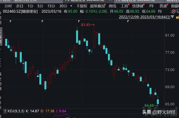
Task: Click the 画线 draw line button
Action: [x=112, y=6]
